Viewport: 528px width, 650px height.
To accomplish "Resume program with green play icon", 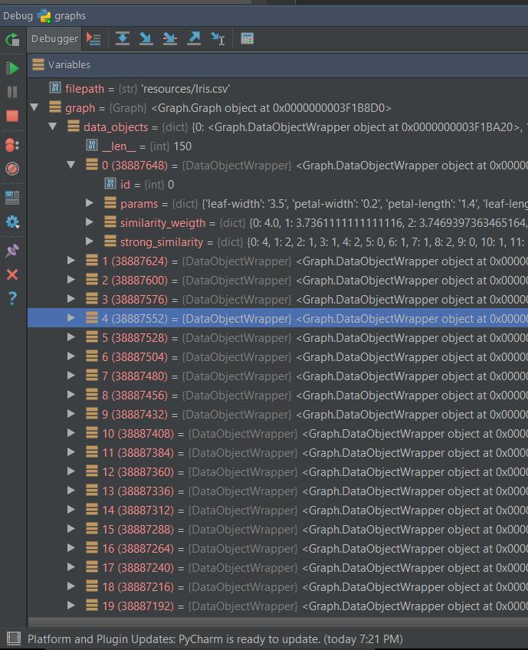I will (x=12, y=68).
